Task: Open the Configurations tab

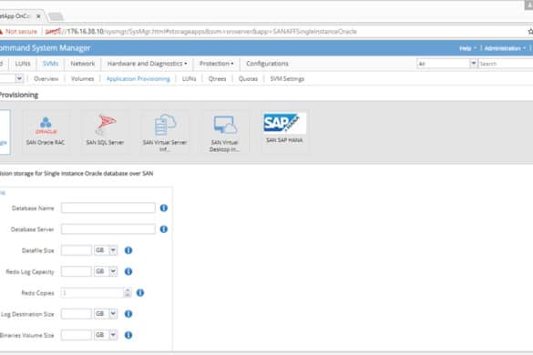Action: coord(267,64)
